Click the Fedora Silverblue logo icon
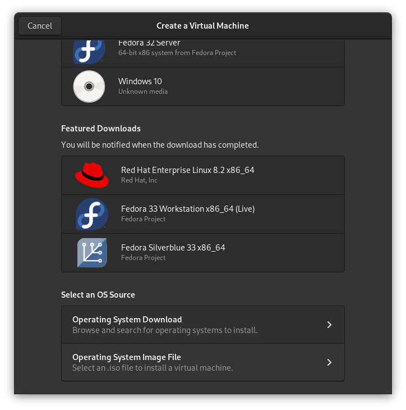Image resolution: width=406 pixels, height=410 pixels. pos(91,253)
